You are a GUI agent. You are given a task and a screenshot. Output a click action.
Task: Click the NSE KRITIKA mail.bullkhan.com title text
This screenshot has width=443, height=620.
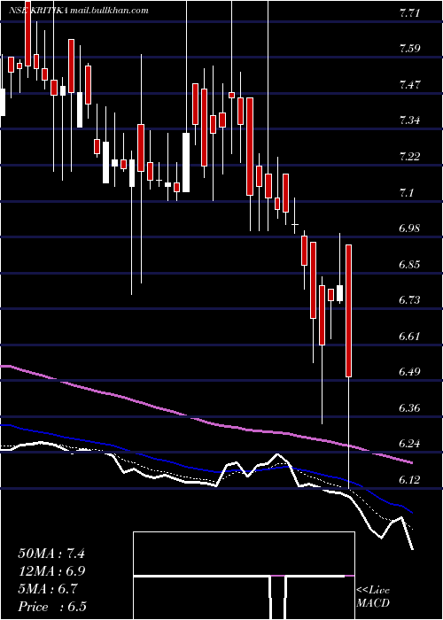(79, 11)
